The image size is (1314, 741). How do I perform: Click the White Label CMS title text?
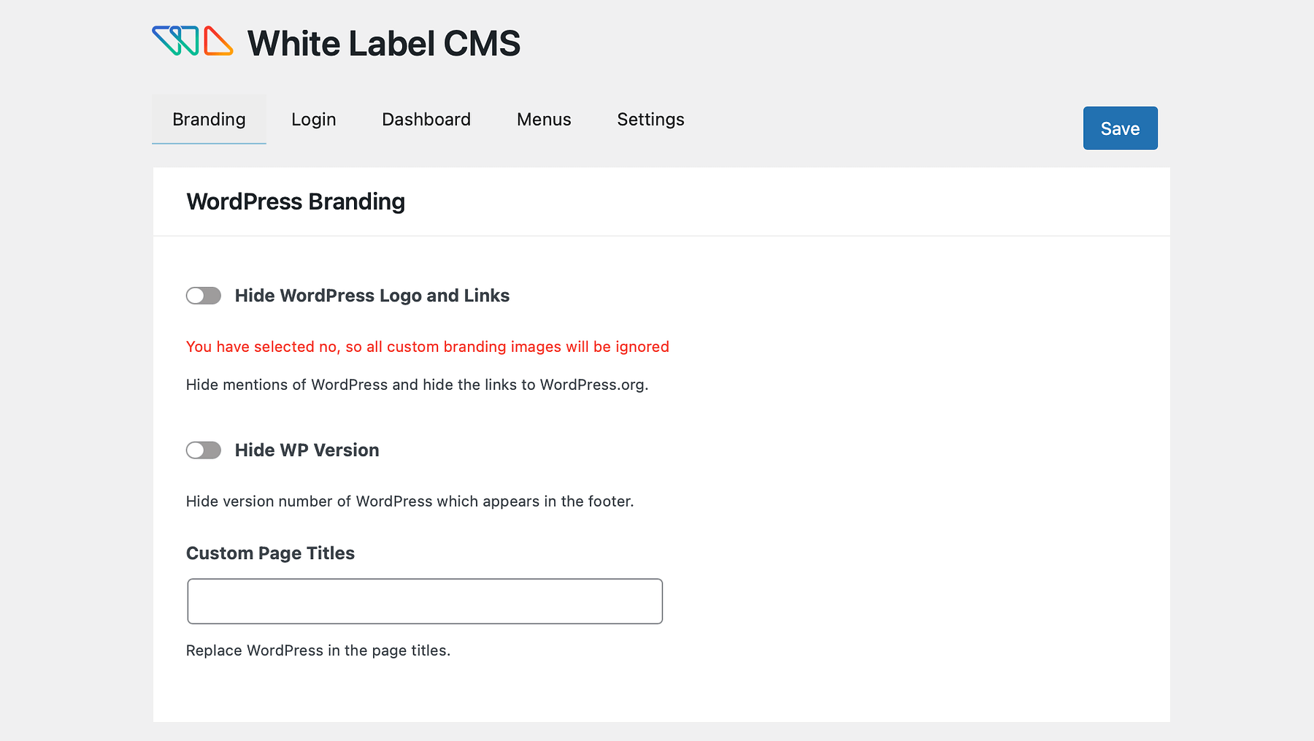(383, 44)
